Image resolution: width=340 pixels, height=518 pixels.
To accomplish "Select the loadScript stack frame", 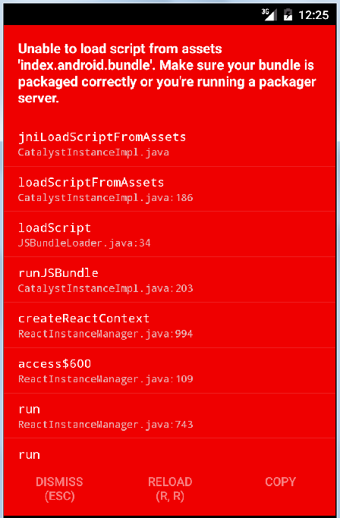I will pos(170,234).
